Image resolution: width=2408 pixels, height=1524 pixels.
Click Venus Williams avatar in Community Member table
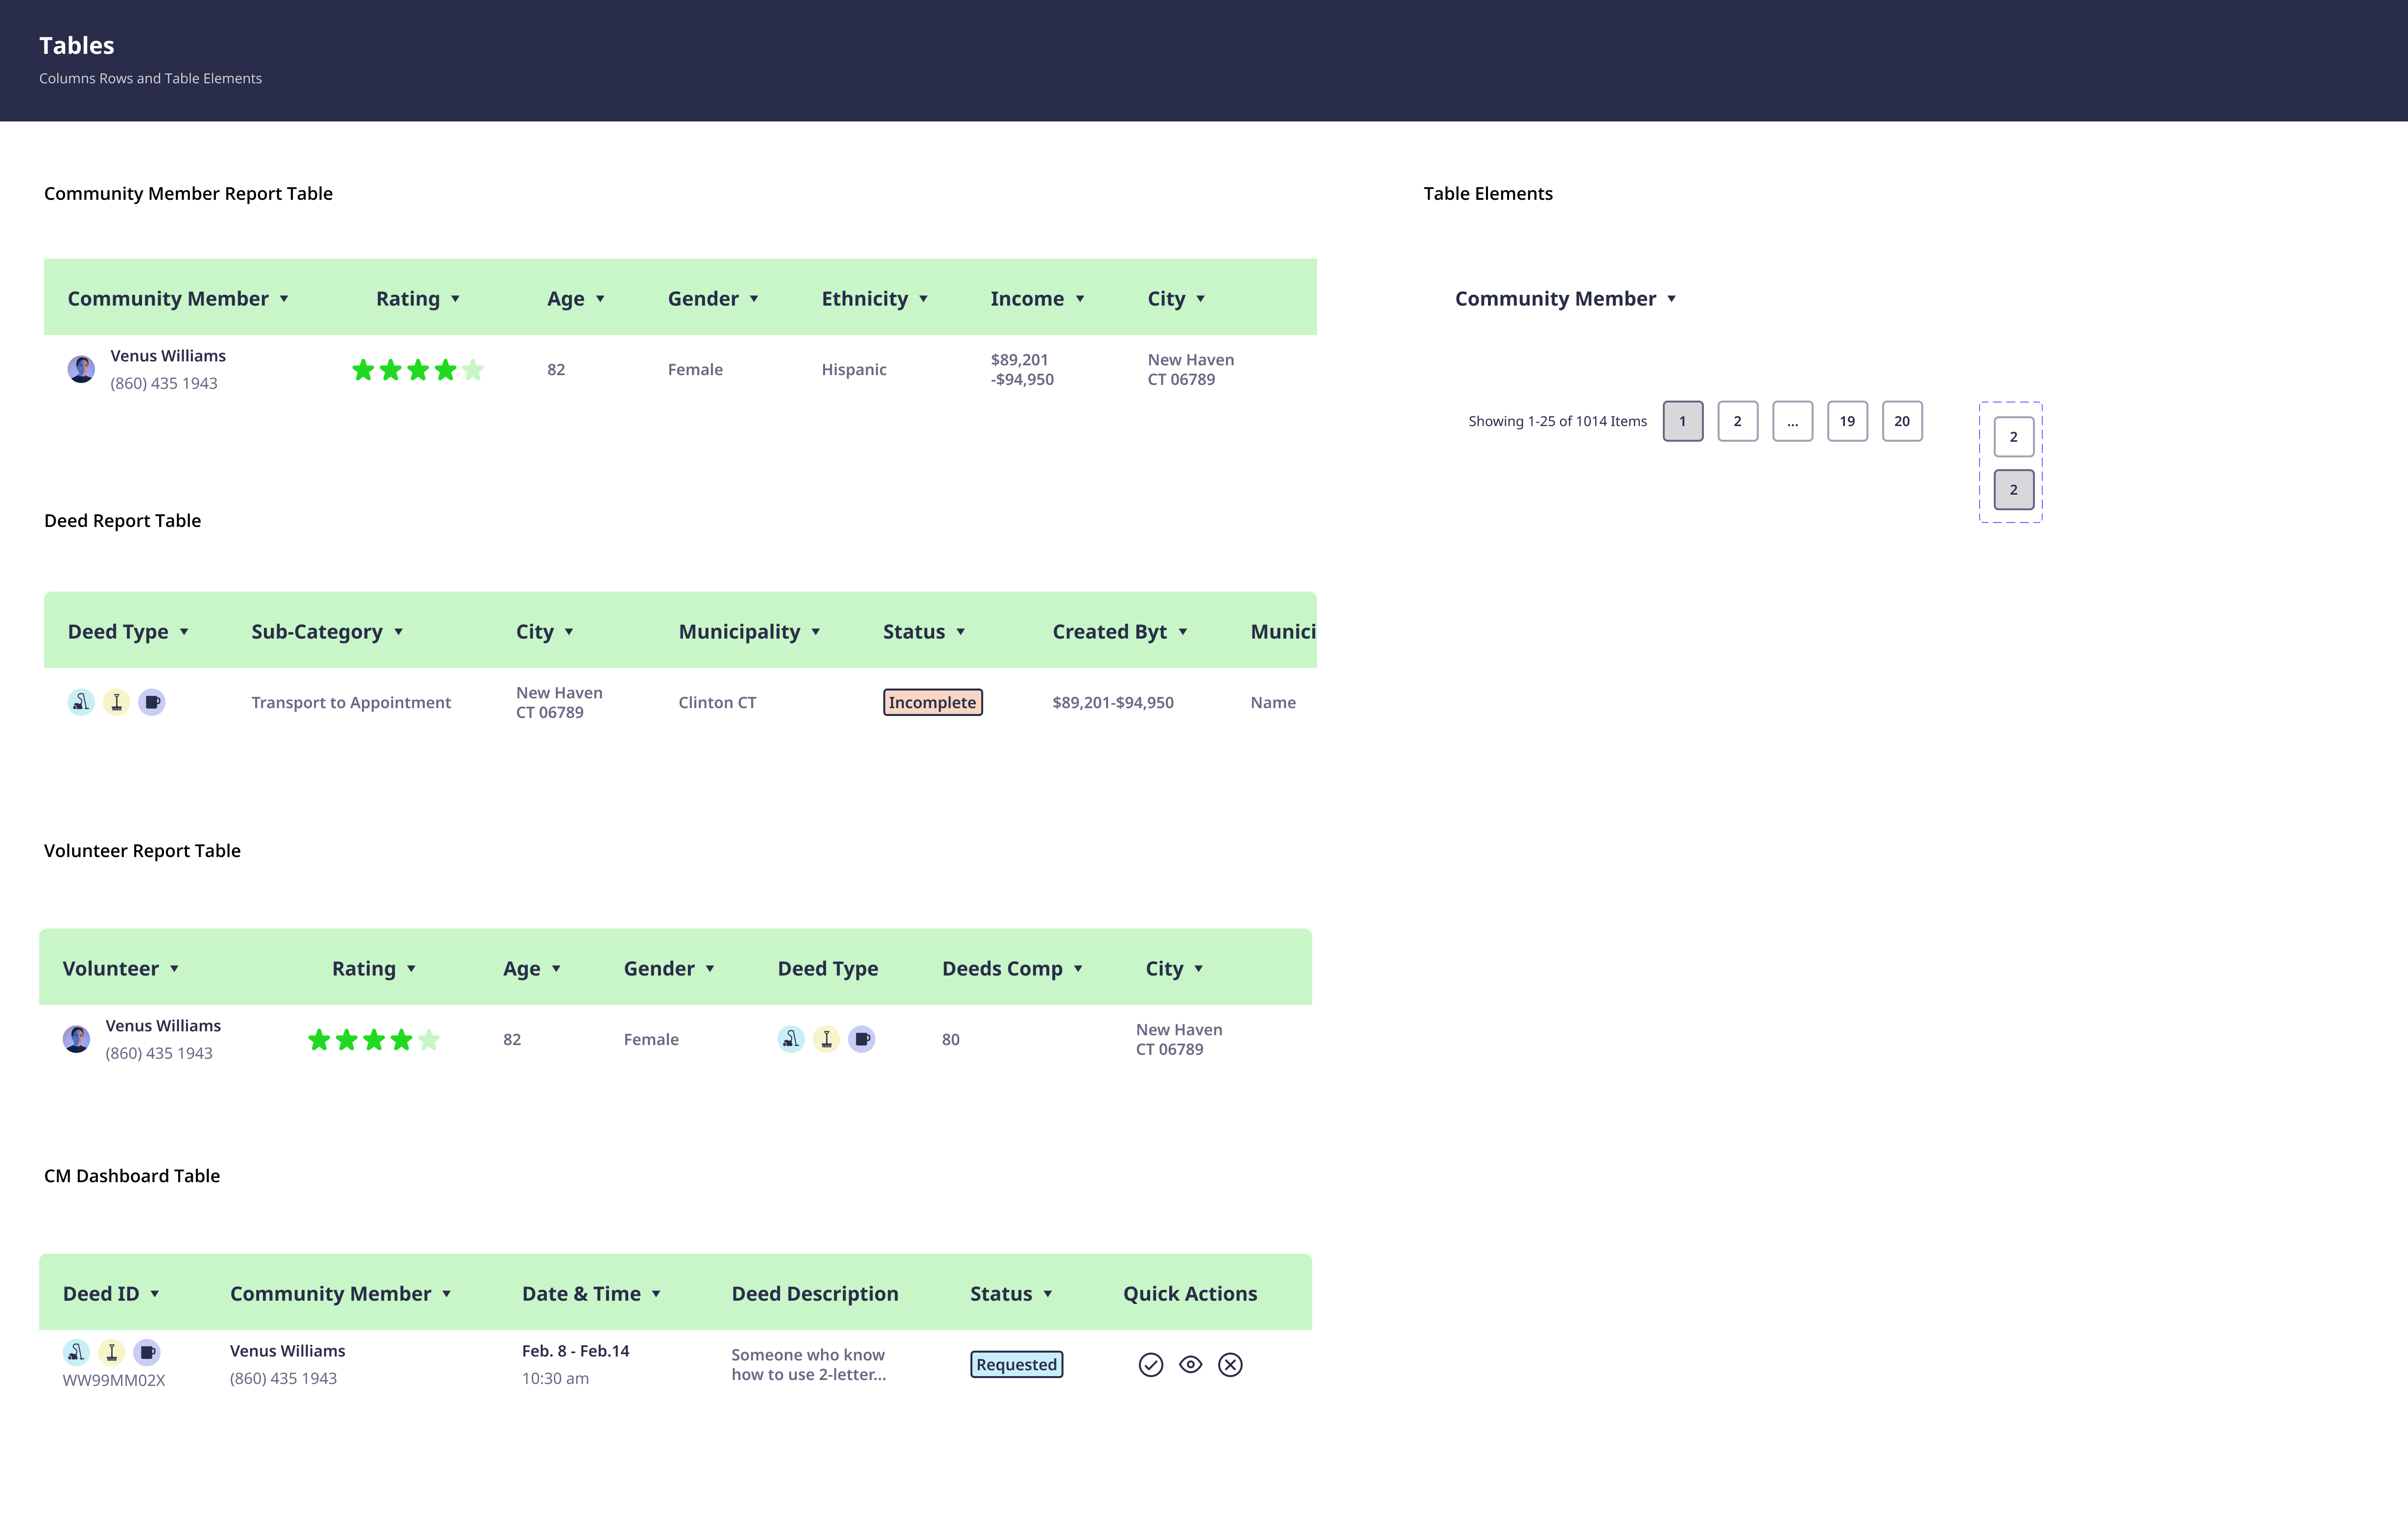pos(81,369)
